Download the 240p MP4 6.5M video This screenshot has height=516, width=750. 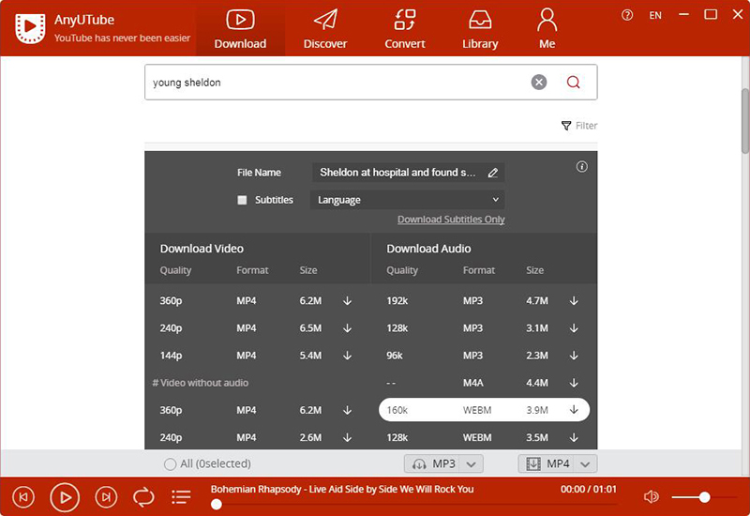347,328
